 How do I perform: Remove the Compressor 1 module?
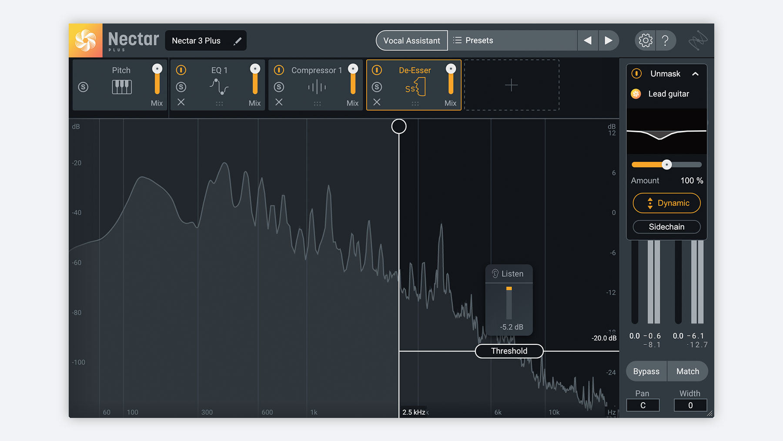279,102
